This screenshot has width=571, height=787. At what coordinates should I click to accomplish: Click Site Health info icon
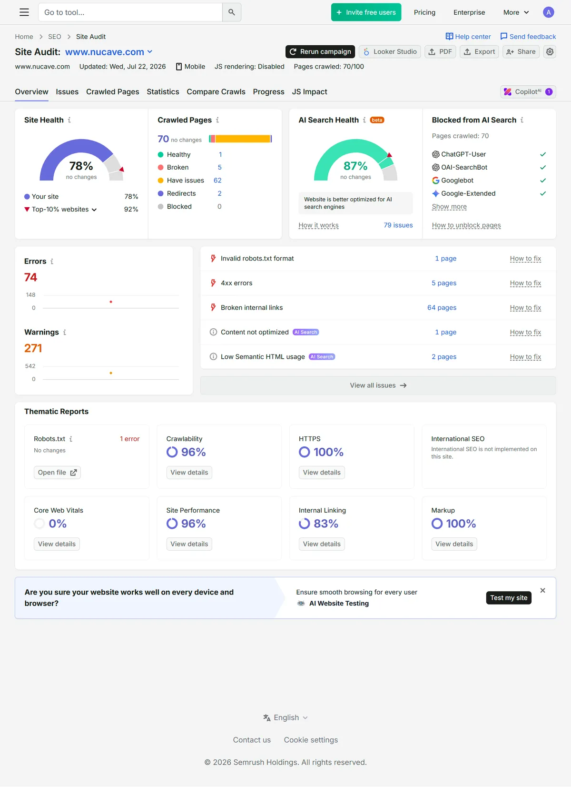(69, 120)
